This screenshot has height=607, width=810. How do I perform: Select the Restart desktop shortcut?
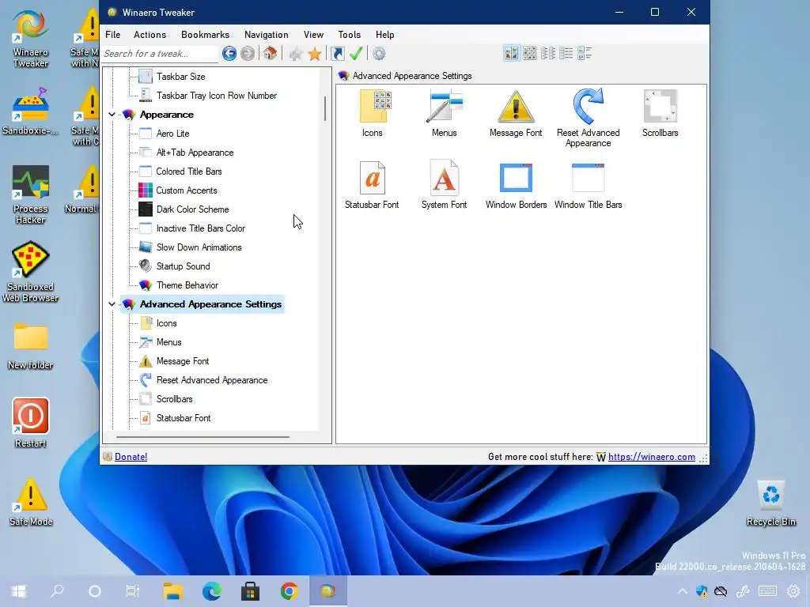pyautogui.click(x=31, y=423)
